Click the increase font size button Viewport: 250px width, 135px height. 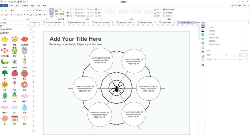[33, 10]
